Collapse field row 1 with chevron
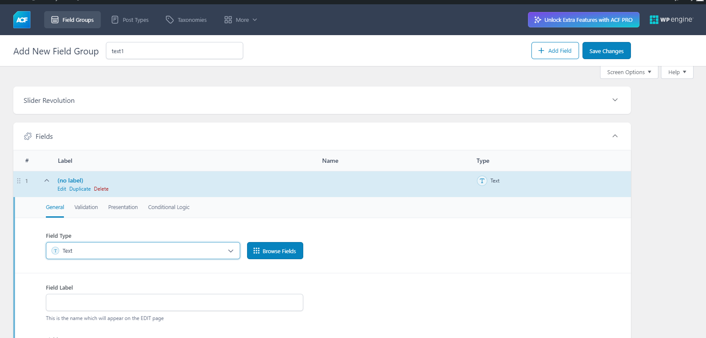 pos(47,181)
